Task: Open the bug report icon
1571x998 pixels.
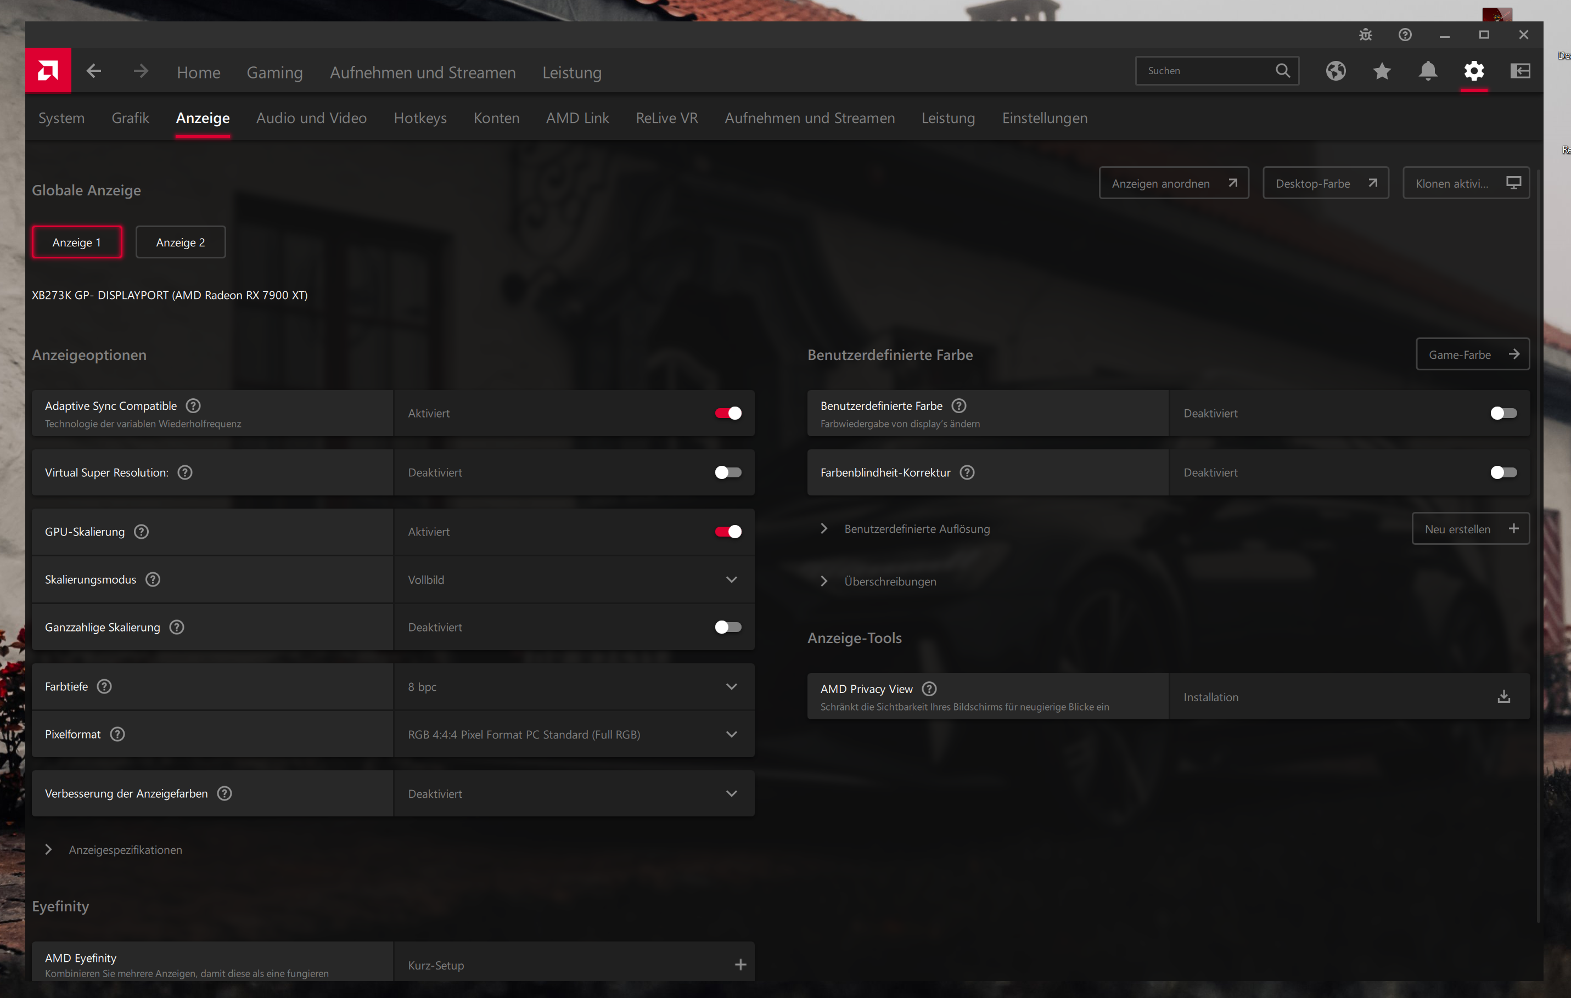Action: point(1366,35)
